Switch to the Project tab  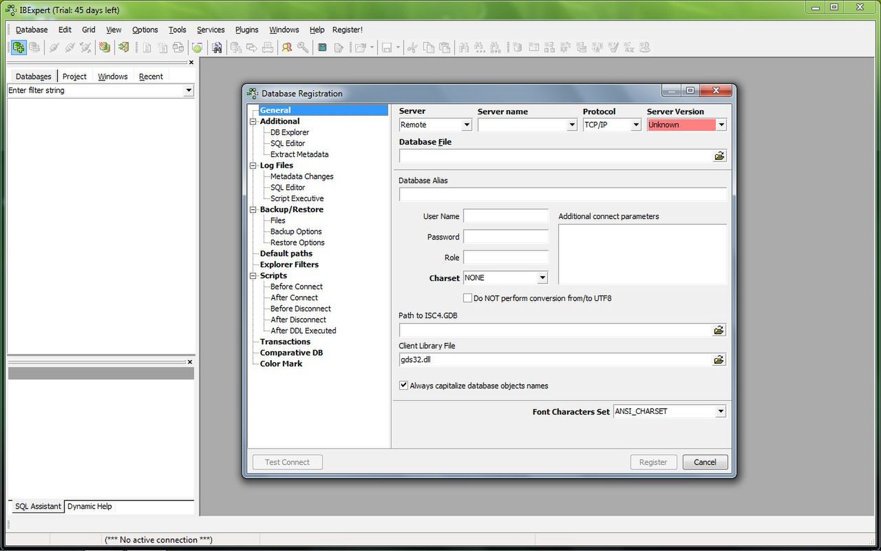[74, 76]
